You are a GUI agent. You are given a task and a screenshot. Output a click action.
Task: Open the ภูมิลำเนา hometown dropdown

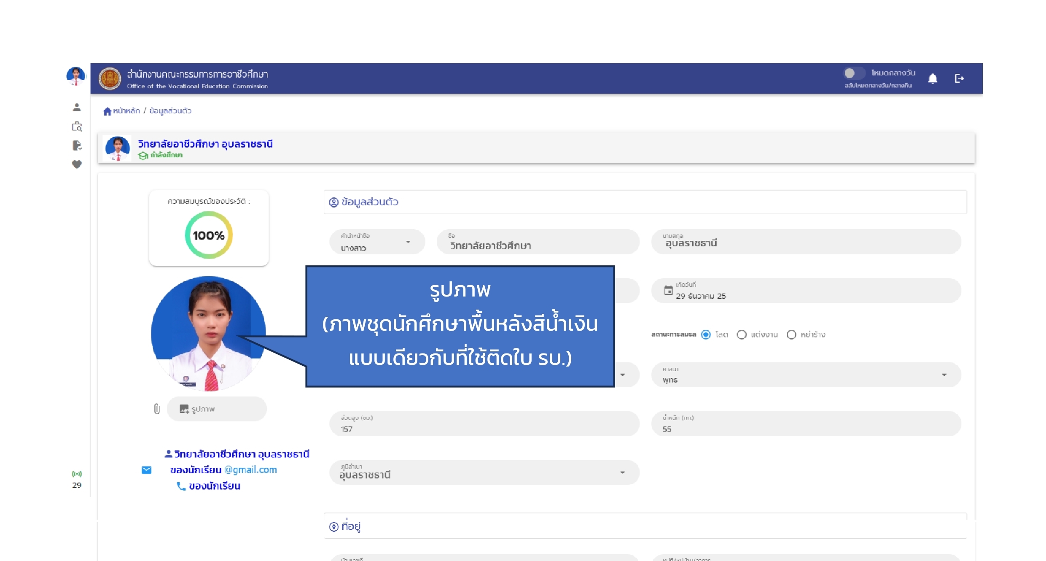484,472
